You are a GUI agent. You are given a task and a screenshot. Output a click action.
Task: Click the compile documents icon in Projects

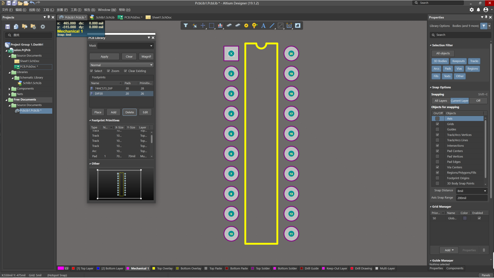[x=16, y=27]
